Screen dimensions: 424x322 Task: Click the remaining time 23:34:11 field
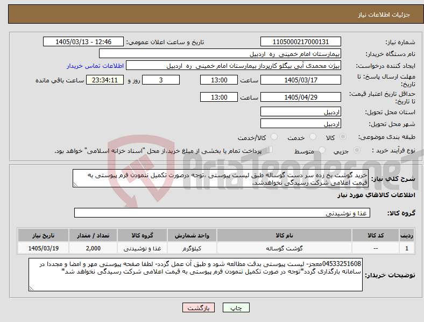point(105,80)
